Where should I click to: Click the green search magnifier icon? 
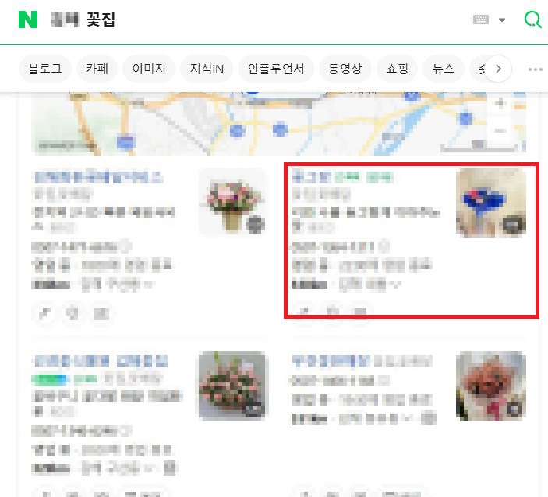click(x=533, y=20)
